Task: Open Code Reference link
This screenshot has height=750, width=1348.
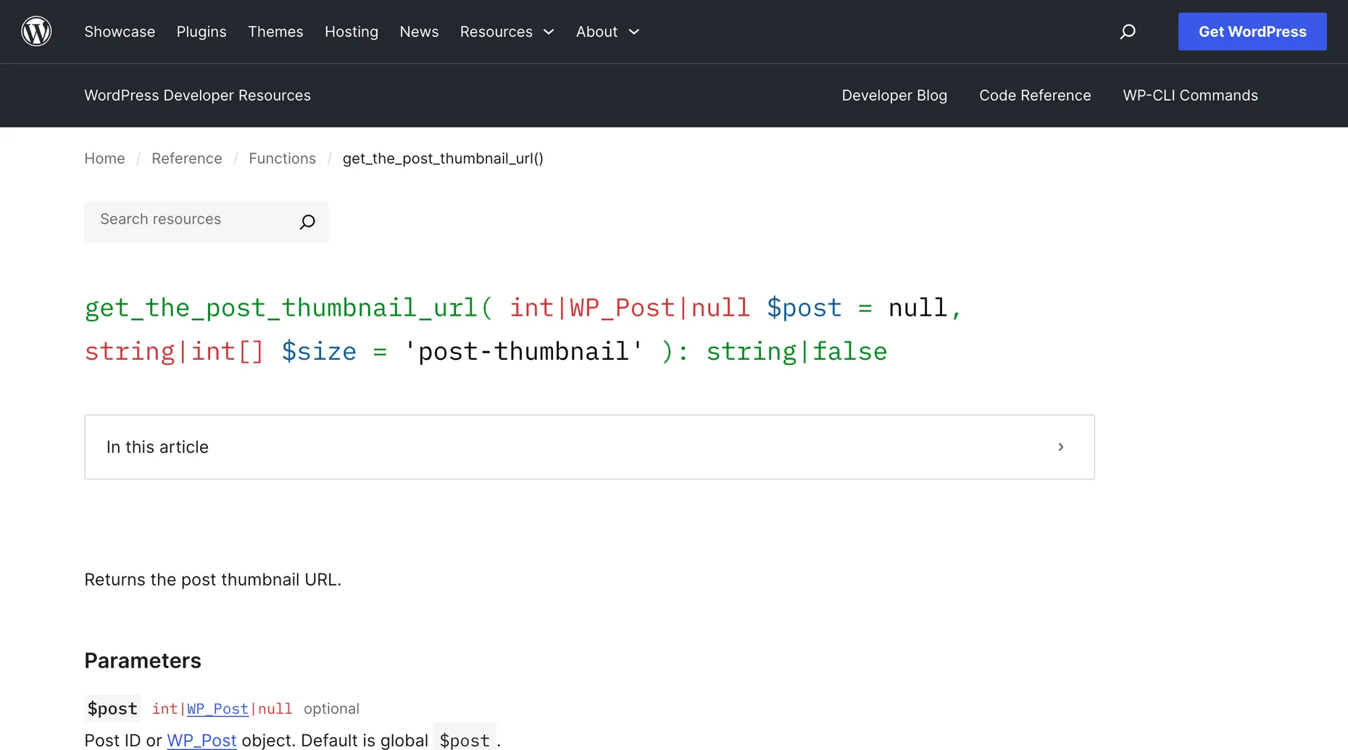Action: 1035,96
